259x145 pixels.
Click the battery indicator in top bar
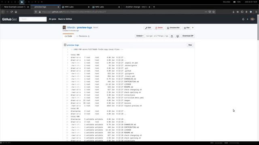click(237, 2)
